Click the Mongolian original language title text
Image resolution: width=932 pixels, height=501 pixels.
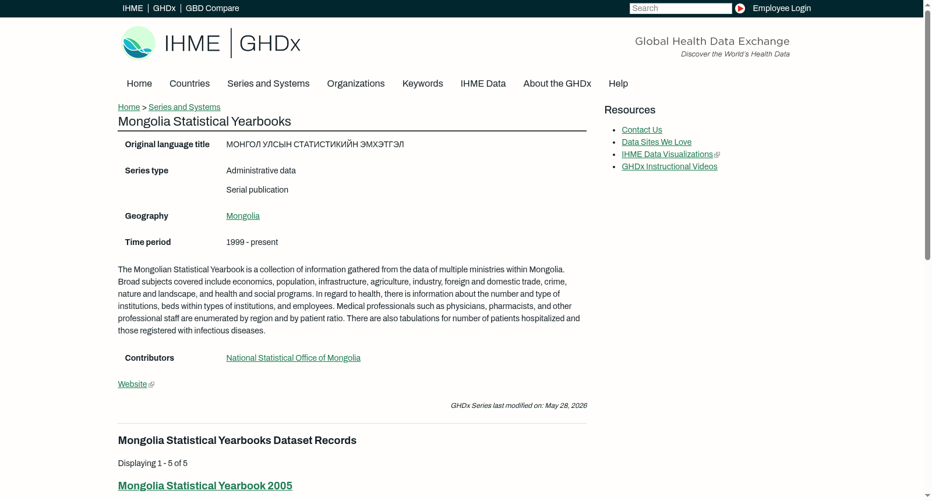(x=315, y=144)
